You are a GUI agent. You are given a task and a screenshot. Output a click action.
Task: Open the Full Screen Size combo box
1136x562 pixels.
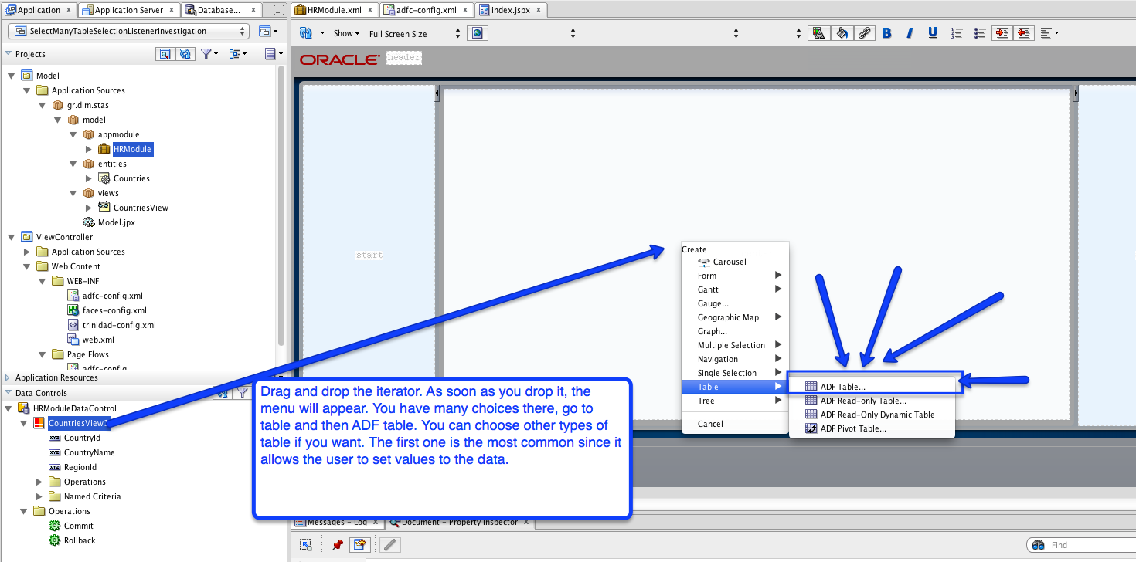414,34
